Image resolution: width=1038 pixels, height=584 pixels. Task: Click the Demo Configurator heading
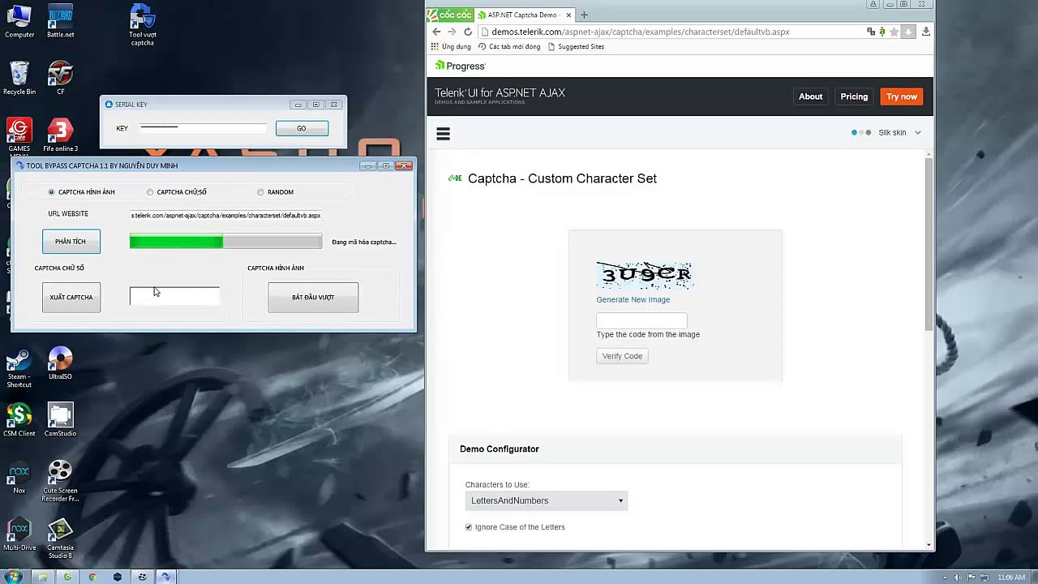point(500,449)
